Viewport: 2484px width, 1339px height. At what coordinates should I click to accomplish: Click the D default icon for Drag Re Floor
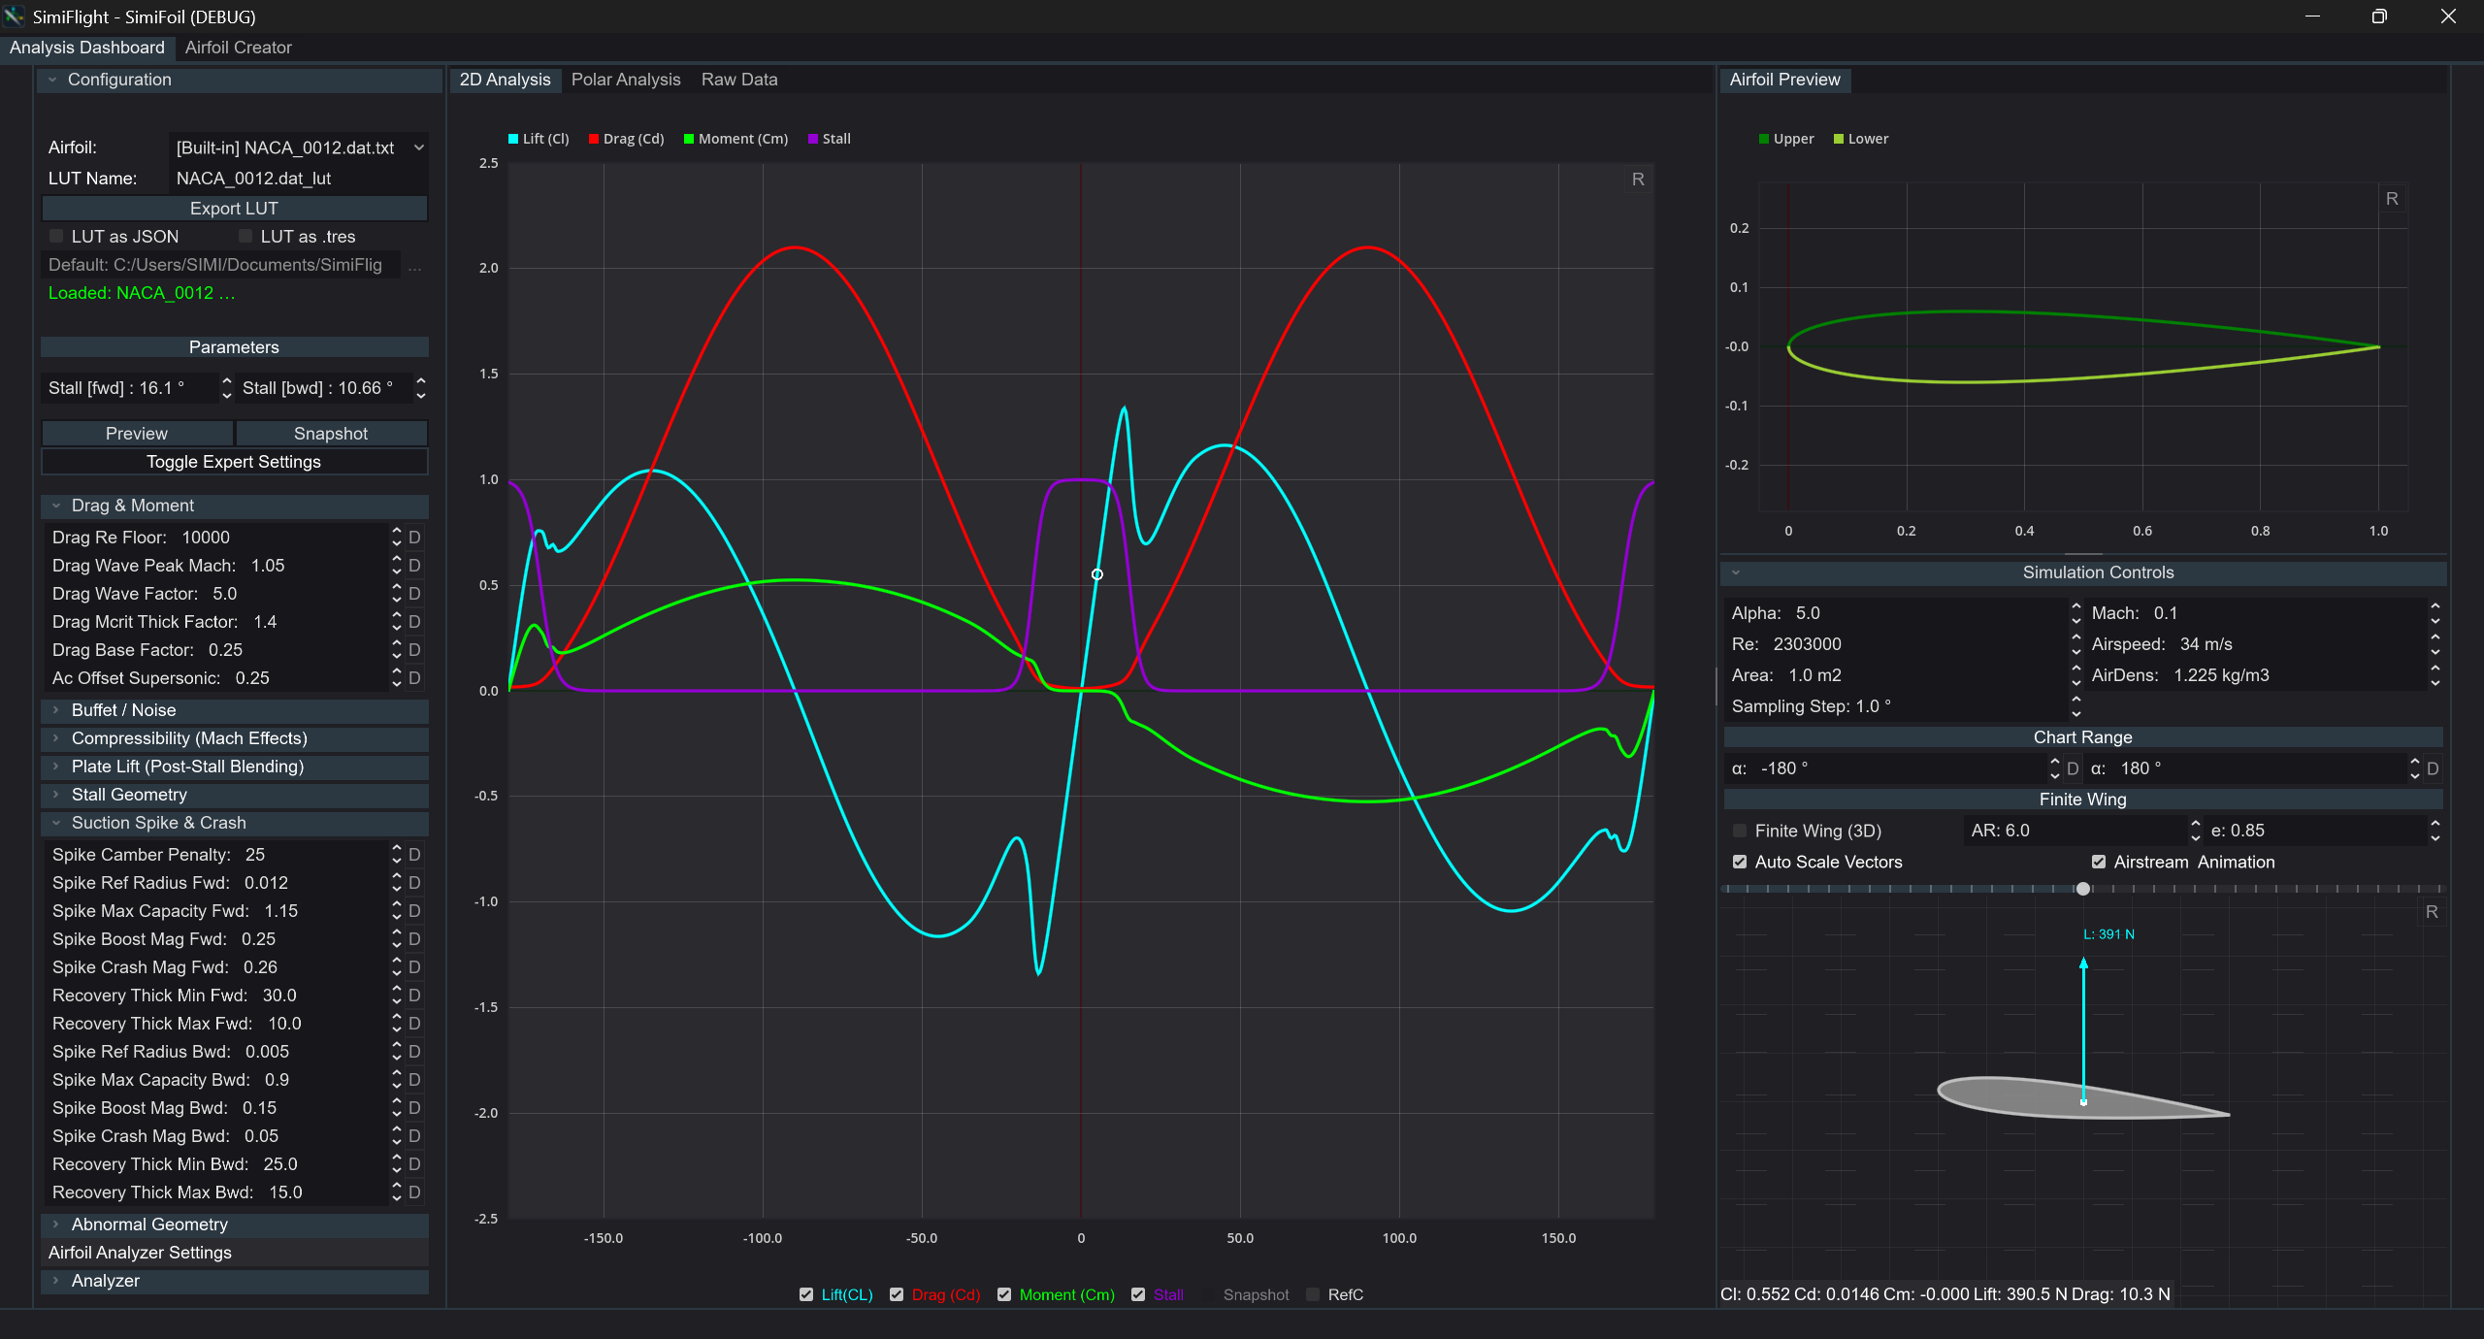pyautogui.click(x=414, y=538)
